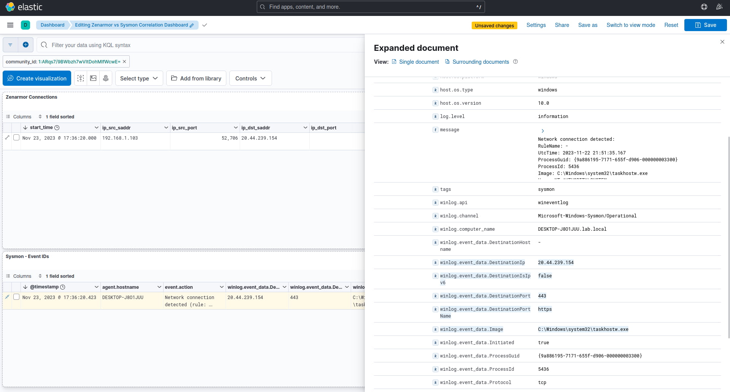Save the dashboard
The width and height of the screenshot is (730, 392).
click(x=705, y=25)
